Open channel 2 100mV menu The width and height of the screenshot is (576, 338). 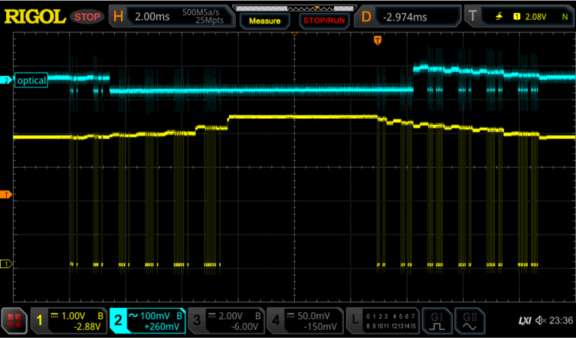[x=147, y=320]
